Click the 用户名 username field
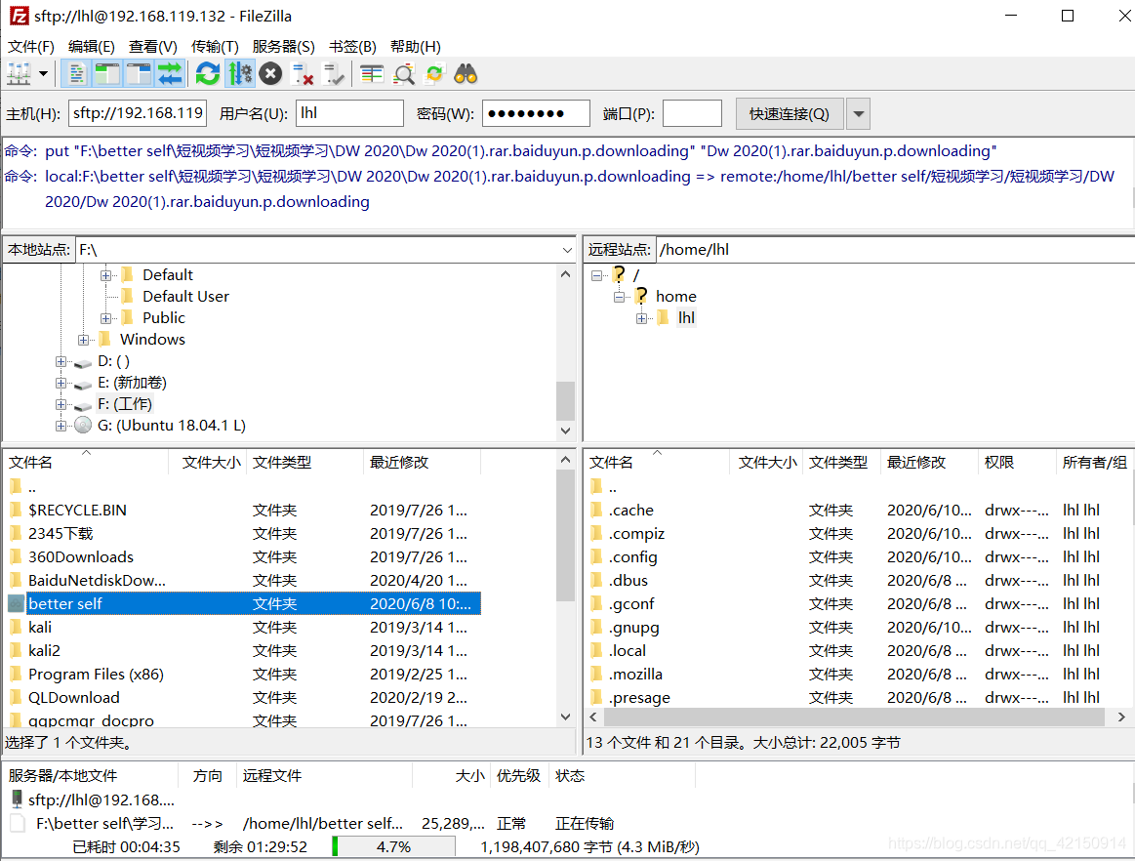This screenshot has width=1135, height=861. (349, 113)
